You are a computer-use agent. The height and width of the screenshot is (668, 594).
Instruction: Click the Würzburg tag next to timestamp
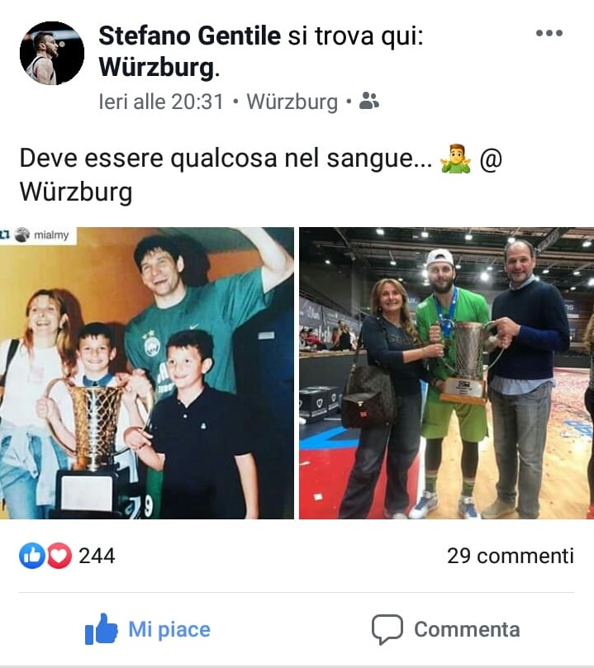[292, 102]
